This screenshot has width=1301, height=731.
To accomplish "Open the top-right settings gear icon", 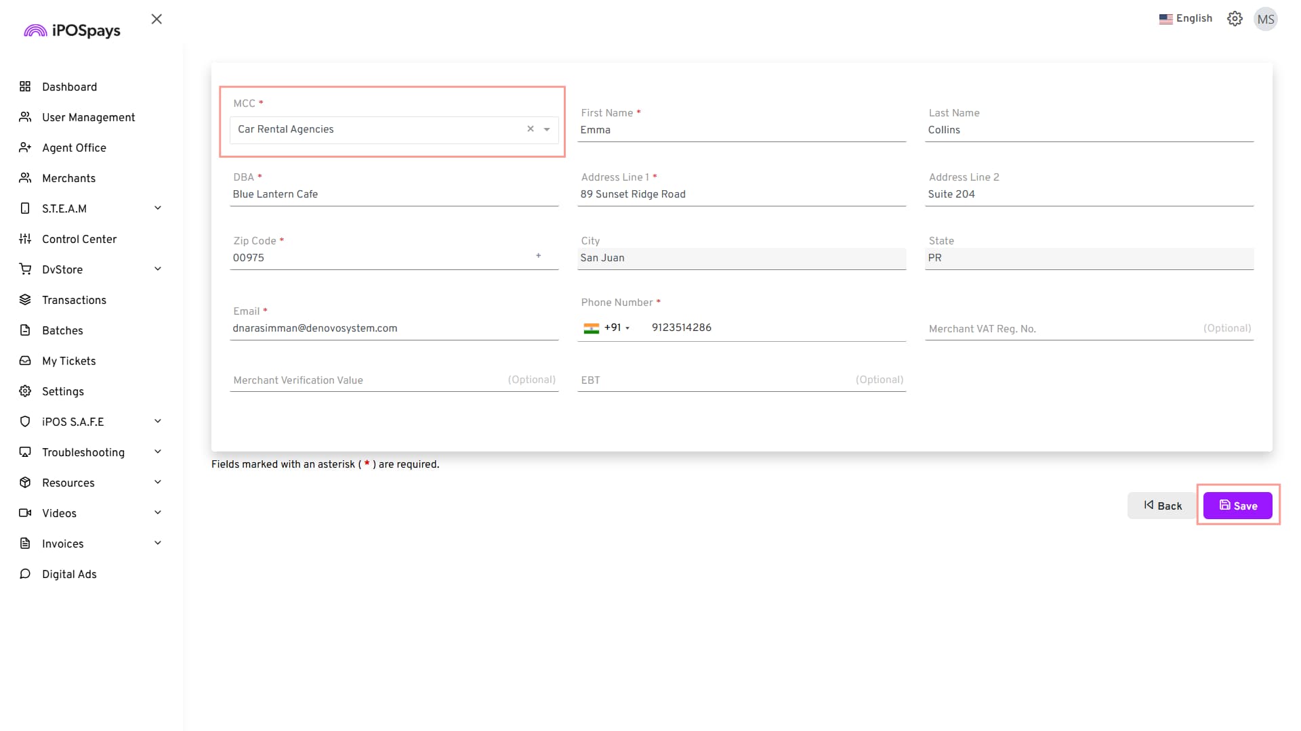I will click(x=1235, y=19).
